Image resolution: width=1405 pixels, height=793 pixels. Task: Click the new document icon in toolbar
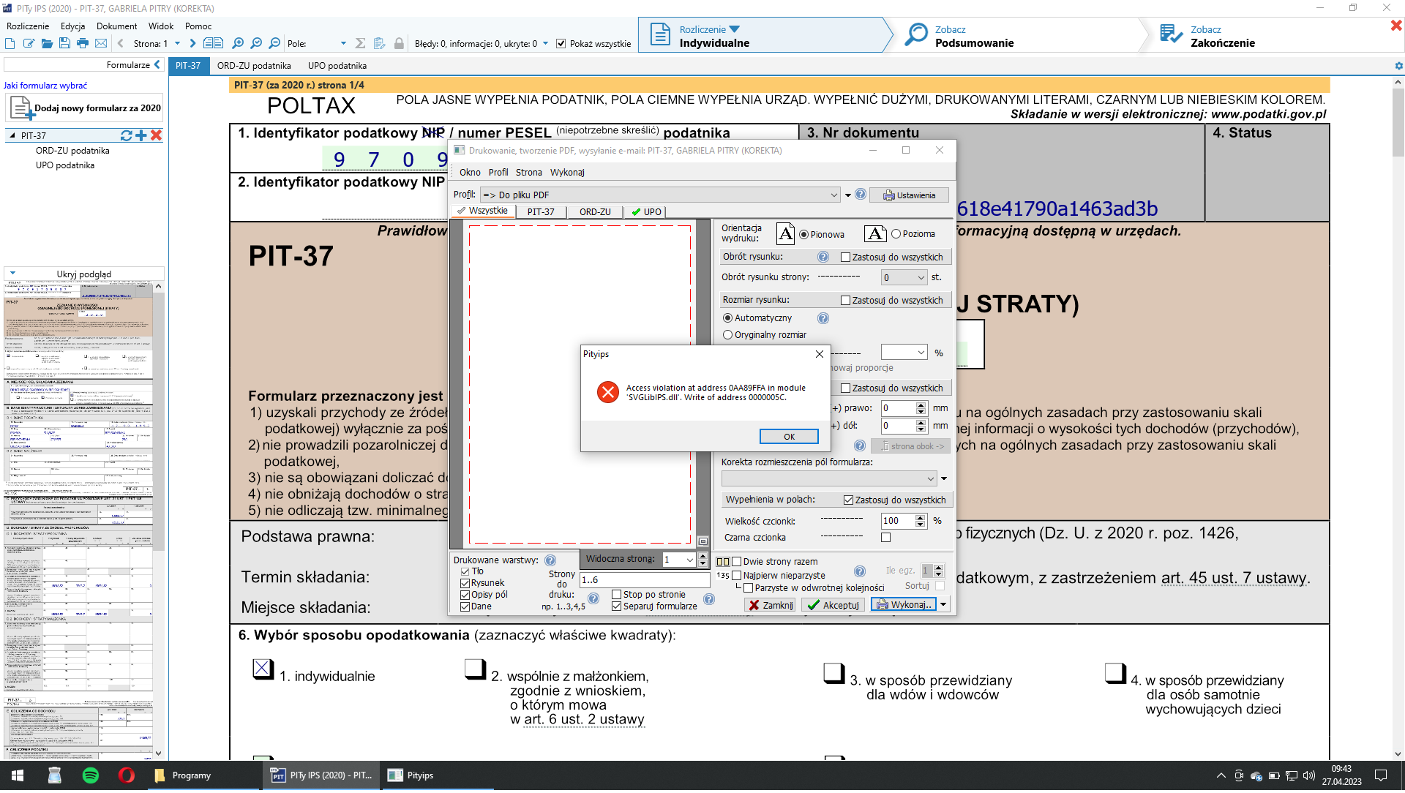click(x=10, y=44)
